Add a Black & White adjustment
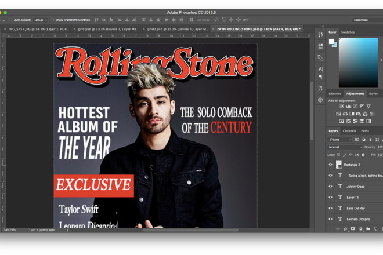Viewport: 383px width, 255px height. click(x=352, y=114)
